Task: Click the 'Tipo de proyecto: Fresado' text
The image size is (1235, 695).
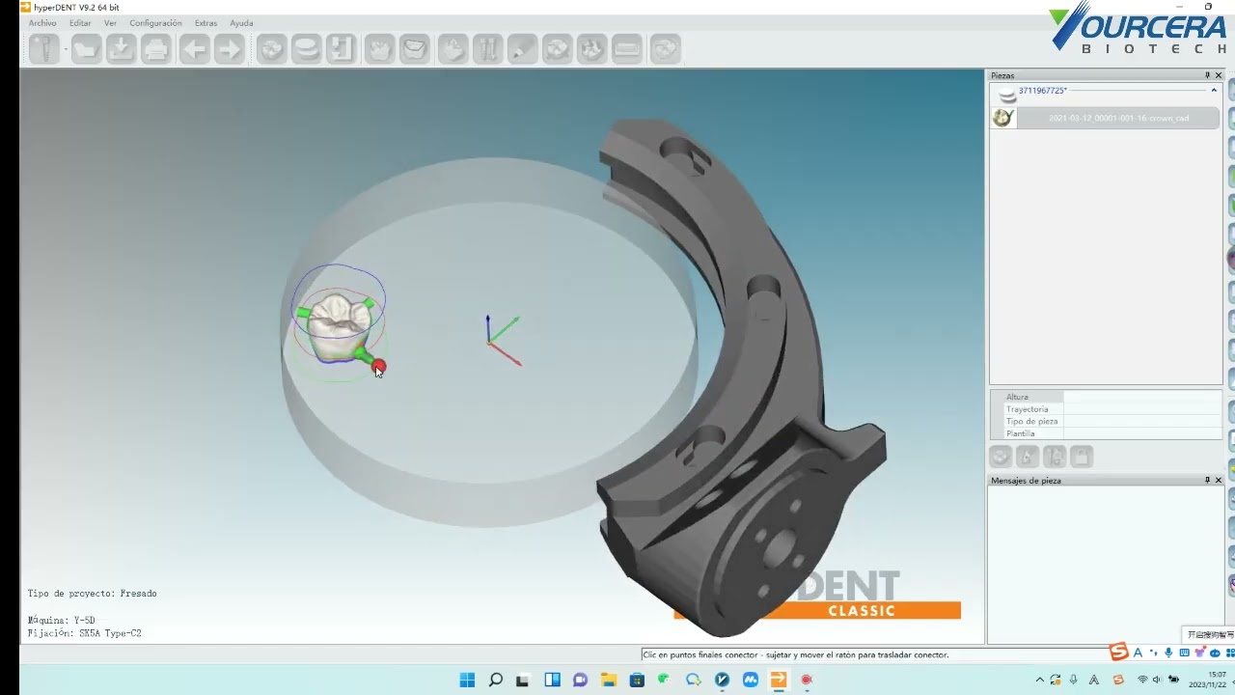Action: pos(93,594)
